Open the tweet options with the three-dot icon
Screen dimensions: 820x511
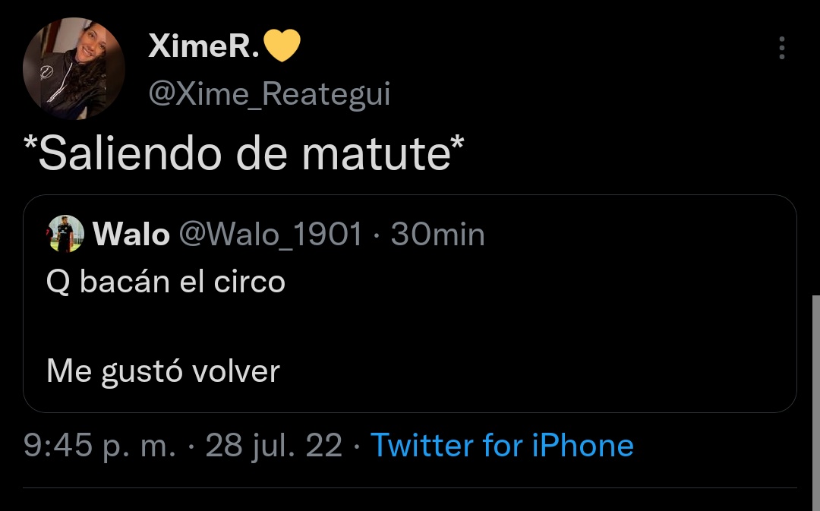pos(782,47)
